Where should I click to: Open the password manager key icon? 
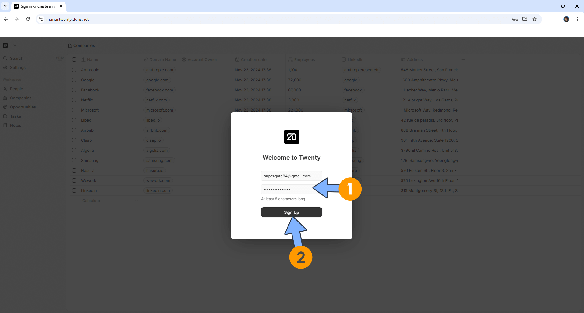[x=515, y=19]
